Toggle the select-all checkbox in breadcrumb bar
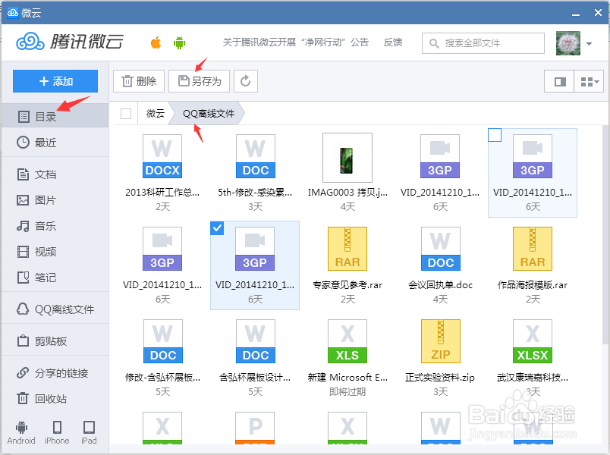Screen dimensions: 610x455 (x=126, y=114)
